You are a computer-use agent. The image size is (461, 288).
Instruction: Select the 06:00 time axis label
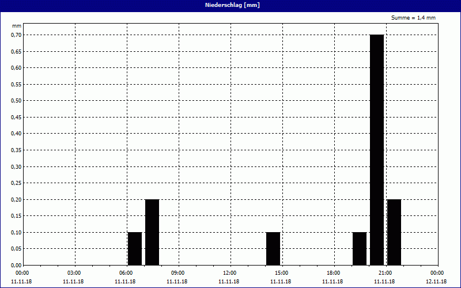click(126, 272)
